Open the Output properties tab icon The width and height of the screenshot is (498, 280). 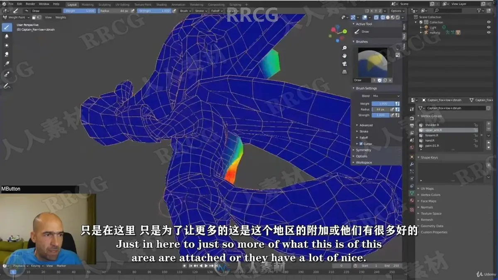pos(412,125)
